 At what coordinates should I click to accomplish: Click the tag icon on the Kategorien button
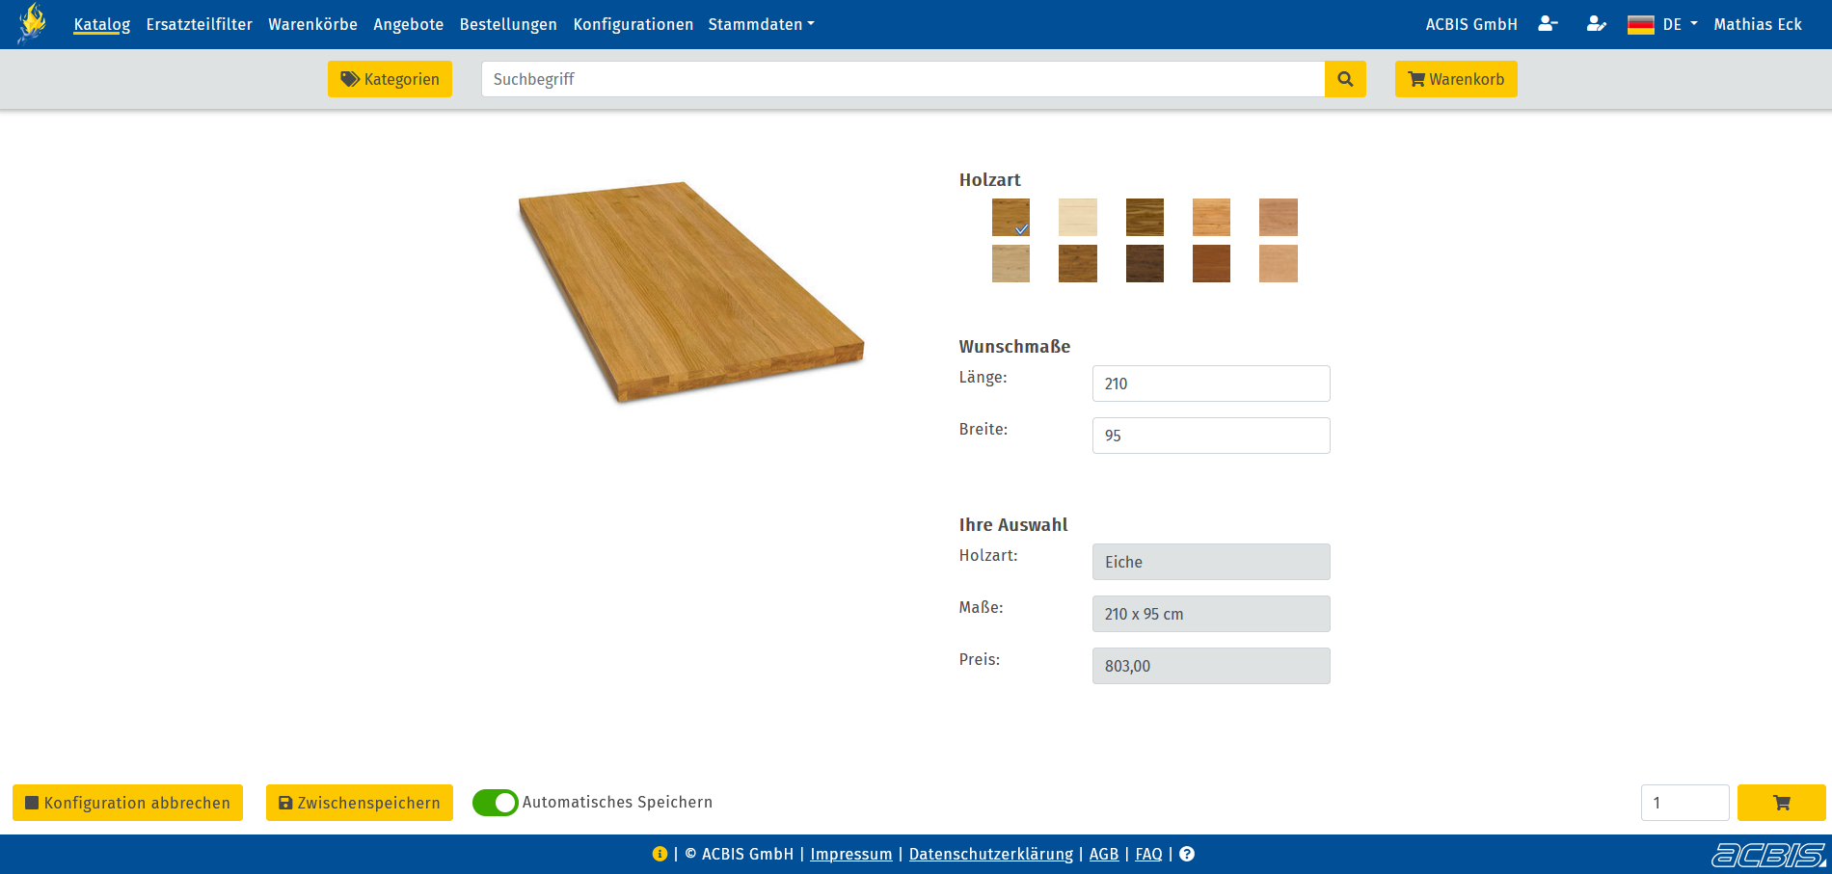(x=349, y=79)
